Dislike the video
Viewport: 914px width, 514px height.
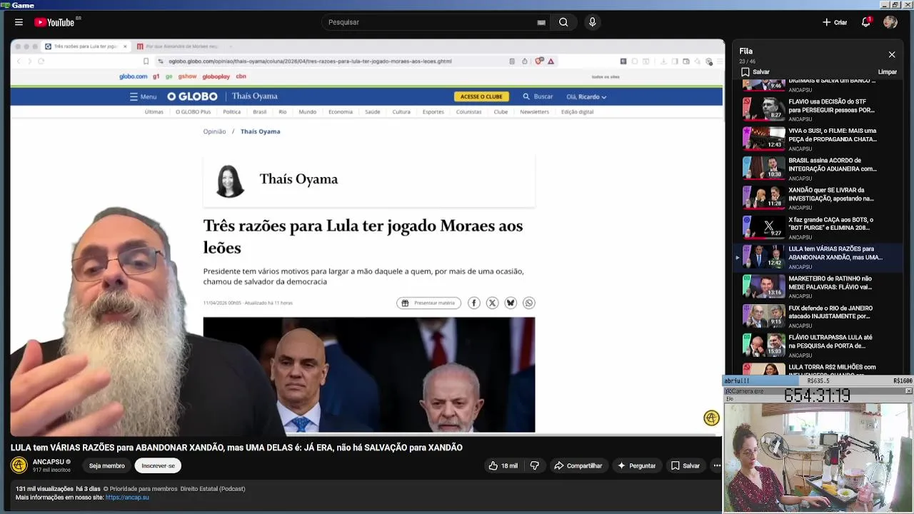[x=535, y=465]
